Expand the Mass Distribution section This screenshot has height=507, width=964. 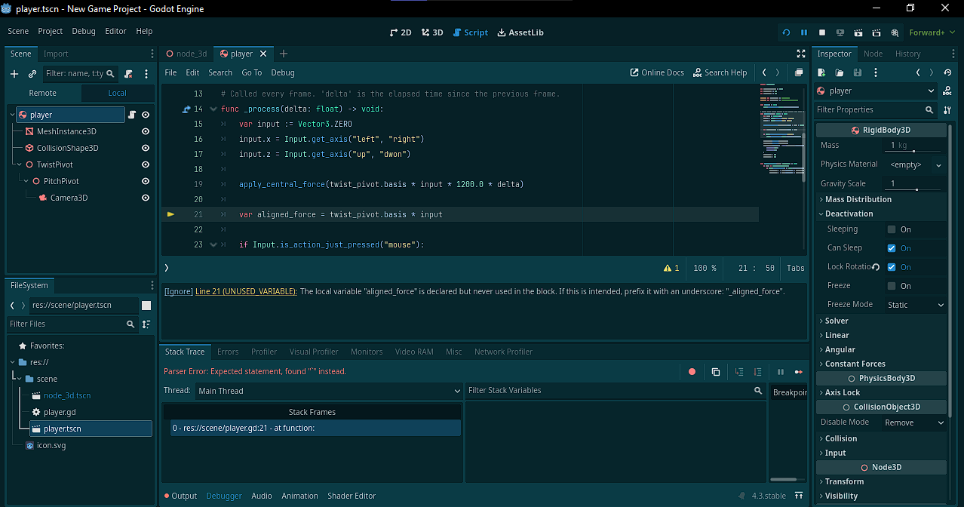click(857, 199)
